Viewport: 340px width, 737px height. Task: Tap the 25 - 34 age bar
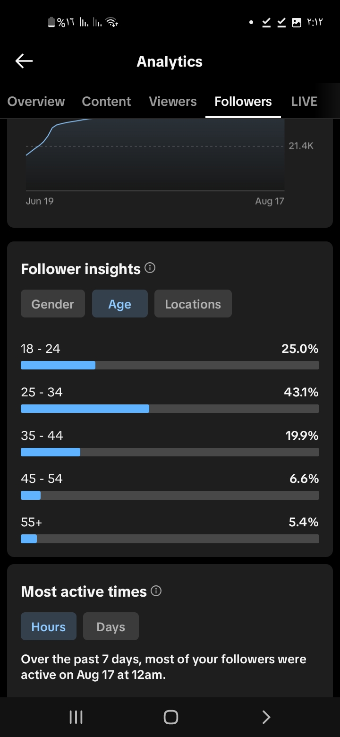[170, 409]
